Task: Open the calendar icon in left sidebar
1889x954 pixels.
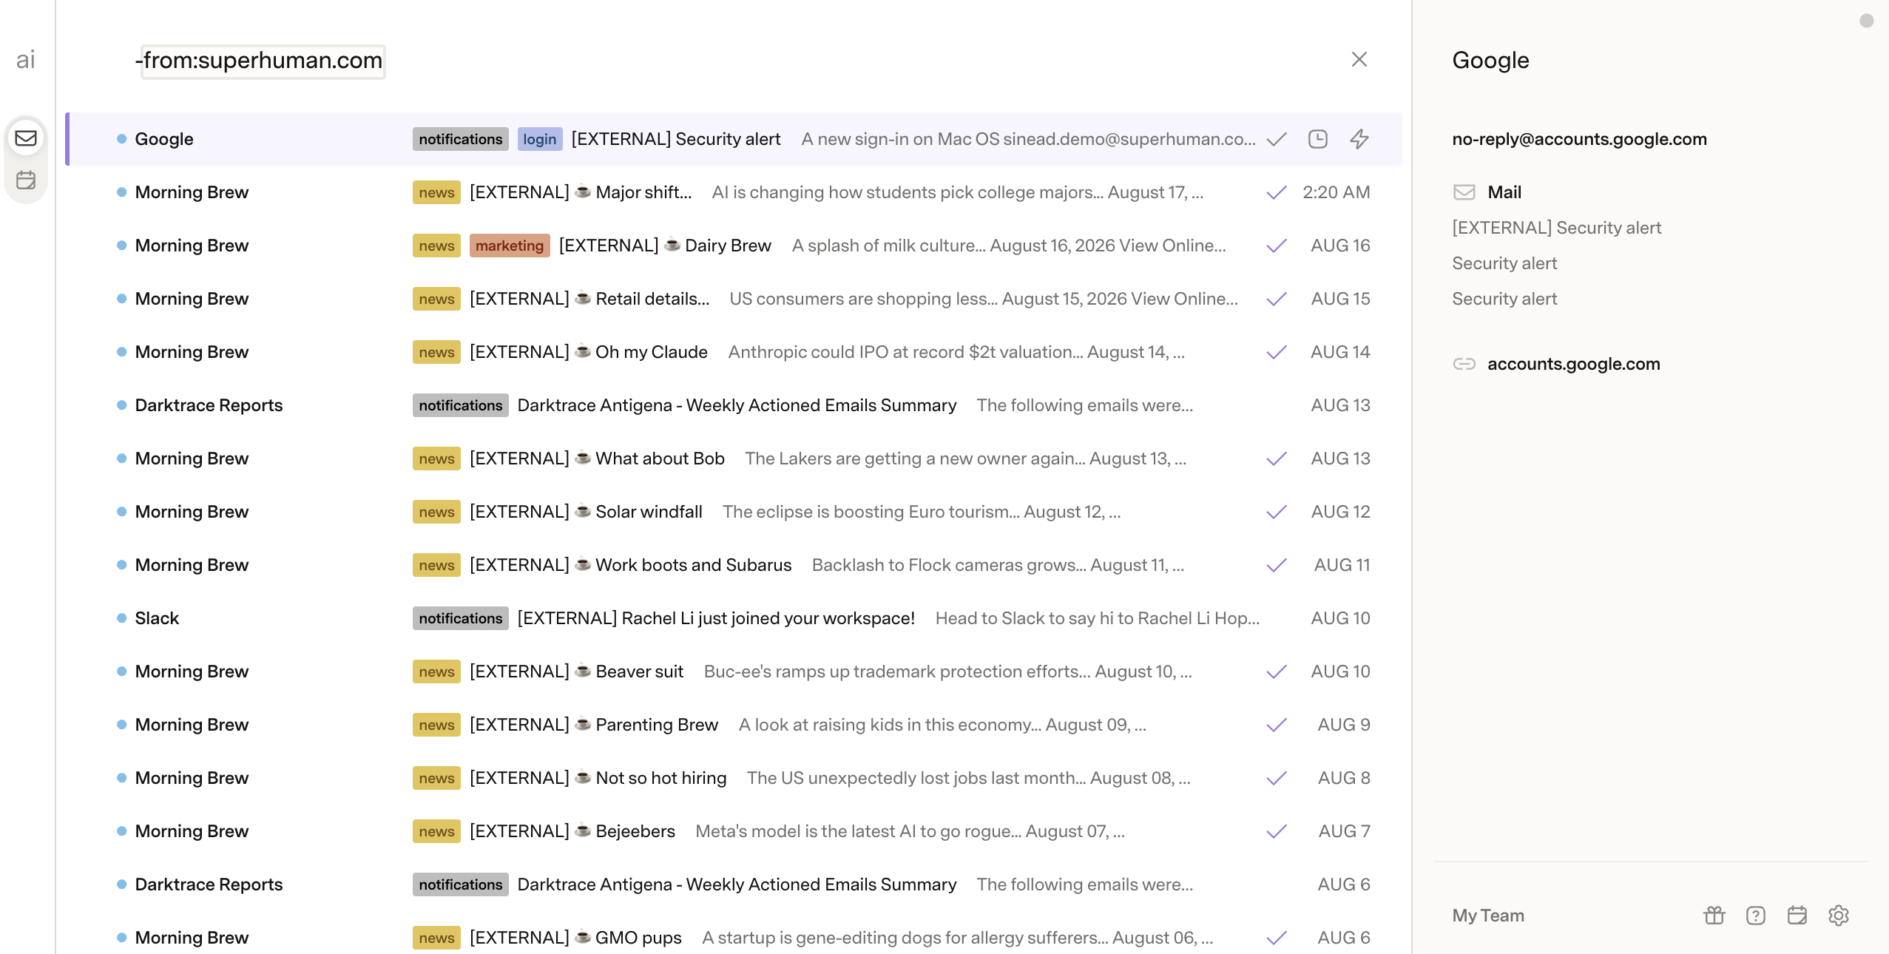Action: [26, 180]
